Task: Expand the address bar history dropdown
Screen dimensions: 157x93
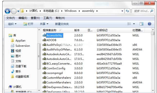Action: tap(122, 11)
